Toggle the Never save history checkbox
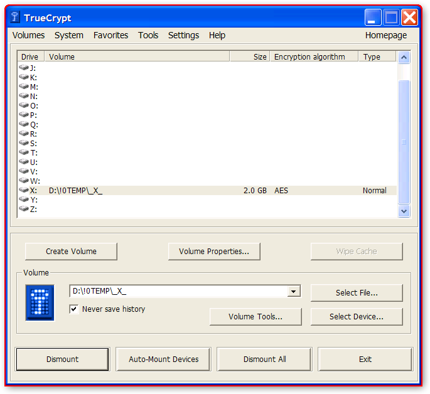The image size is (430, 394). (x=74, y=309)
